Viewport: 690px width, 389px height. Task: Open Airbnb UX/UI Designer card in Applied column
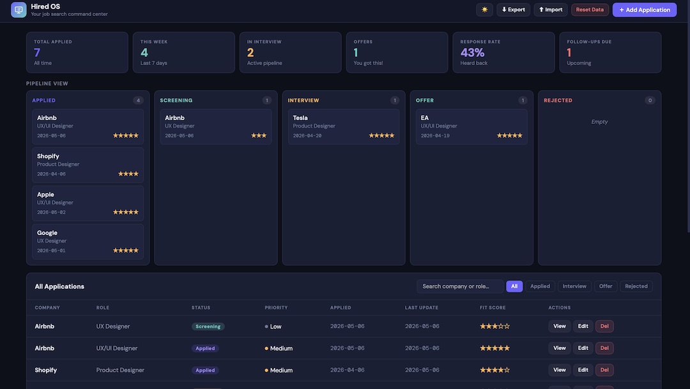88,126
